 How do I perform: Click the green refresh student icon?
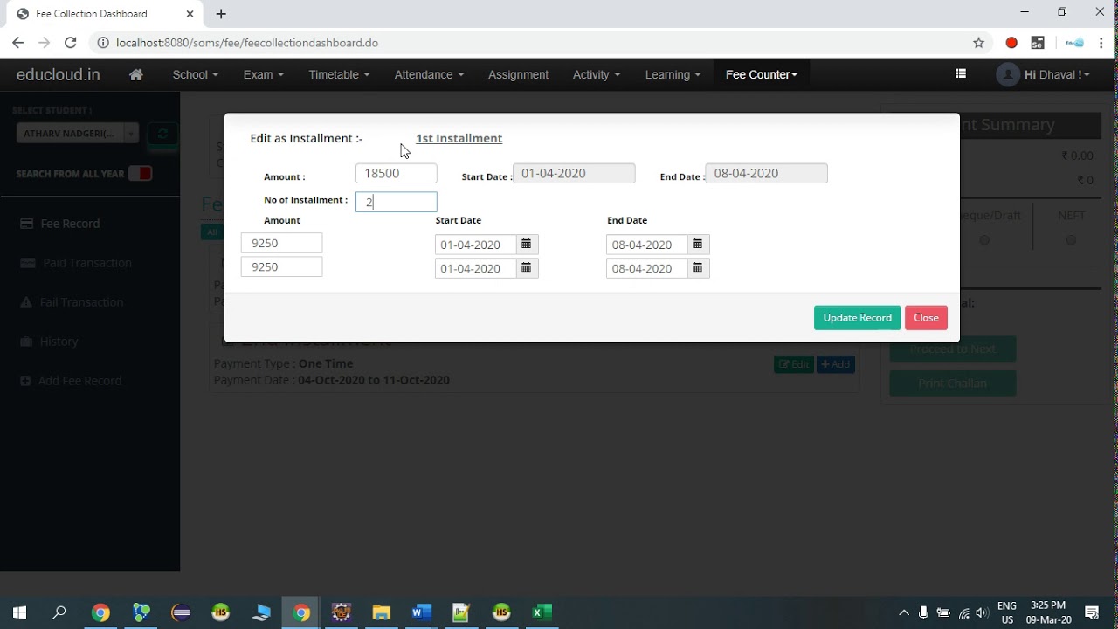coord(162,134)
